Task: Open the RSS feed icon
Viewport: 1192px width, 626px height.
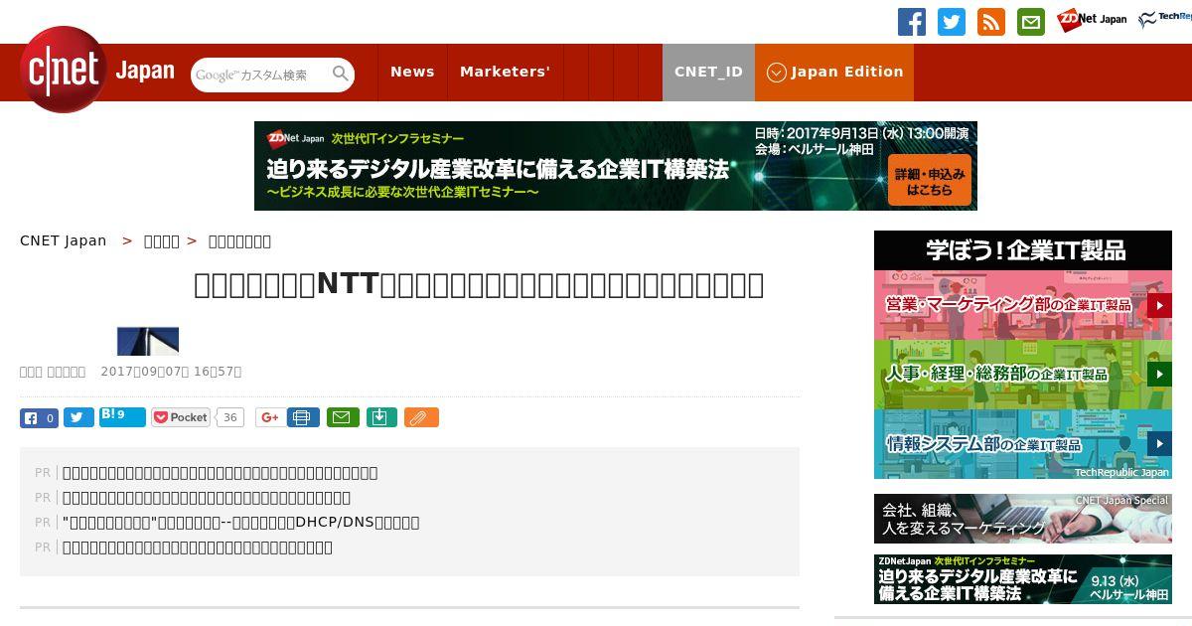Action: [x=991, y=22]
